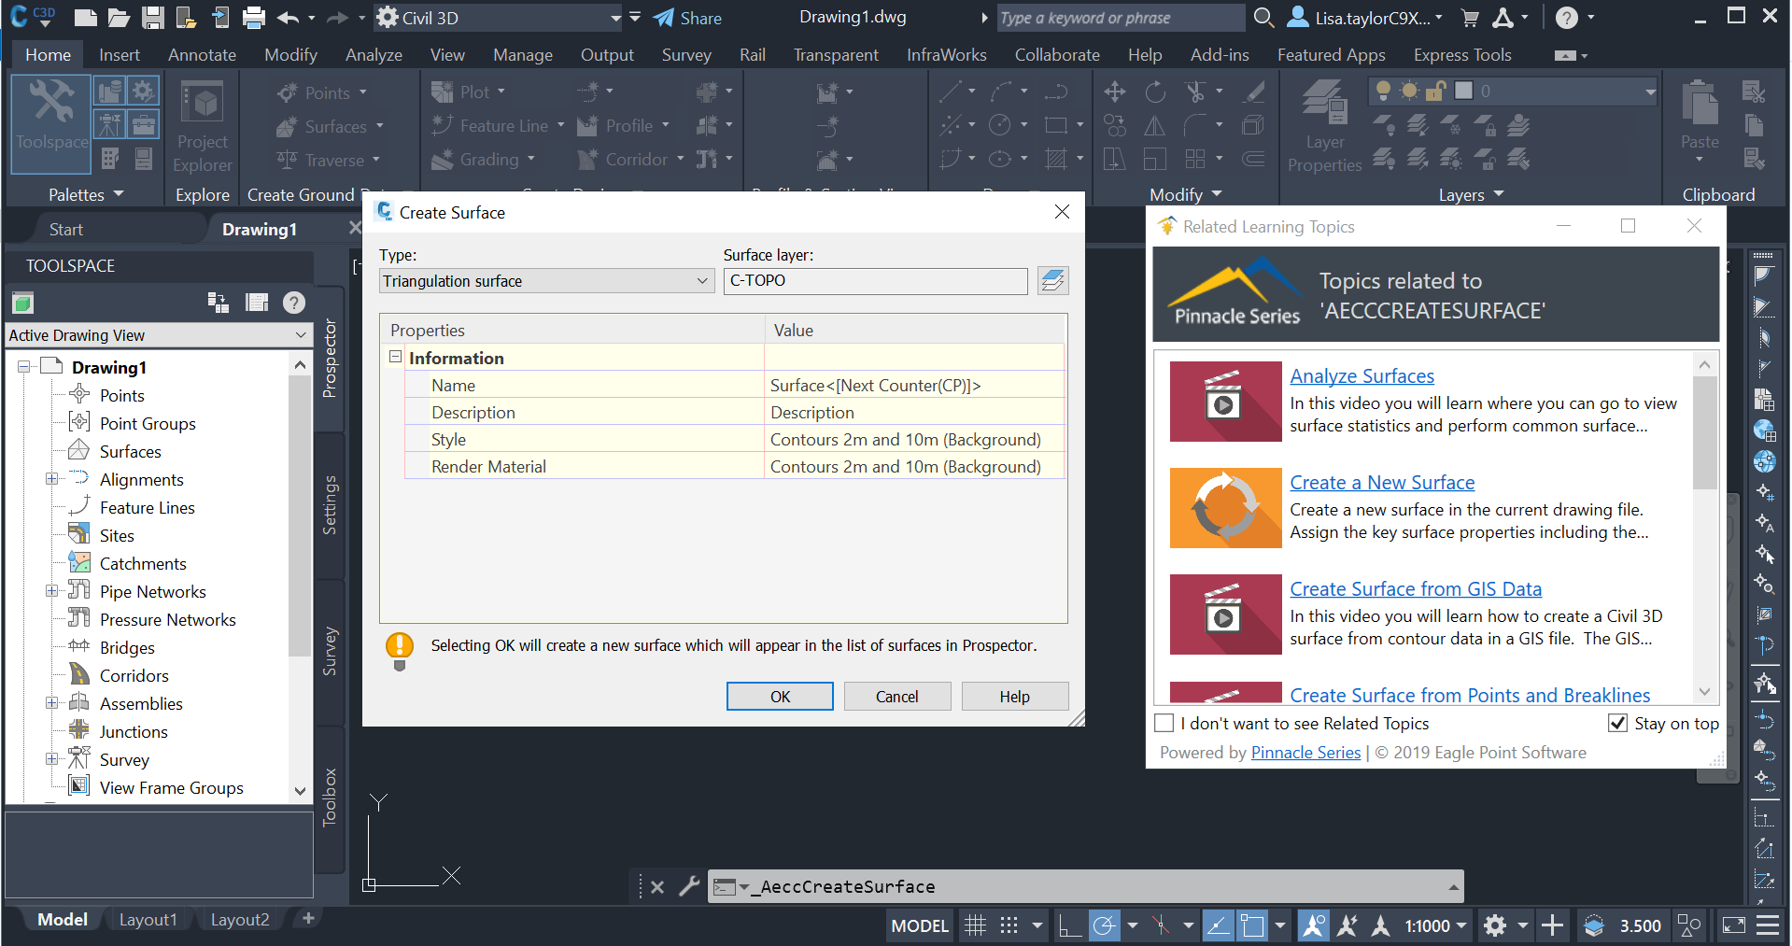Screen dimensions: 1792x946
Task: Click the customization wrench icon by command line
Action: (689, 886)
